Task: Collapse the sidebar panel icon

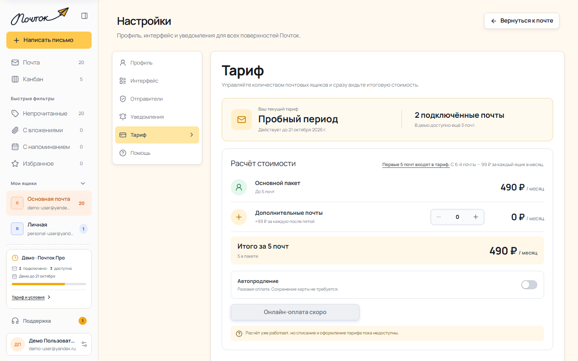Action: tap(84, 16)
